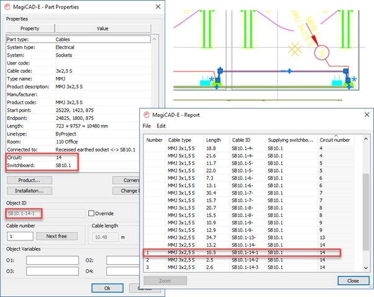Screen dimensions: 374x297
Task: Click the properties list scroll up arrow
Action: pyautogui.click(x=155, y=39)
